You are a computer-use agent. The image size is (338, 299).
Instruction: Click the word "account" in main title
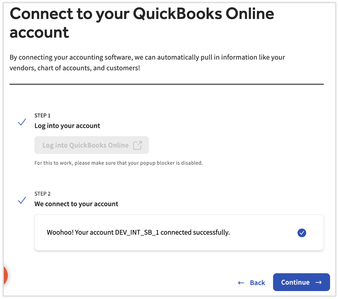point(39,32)
